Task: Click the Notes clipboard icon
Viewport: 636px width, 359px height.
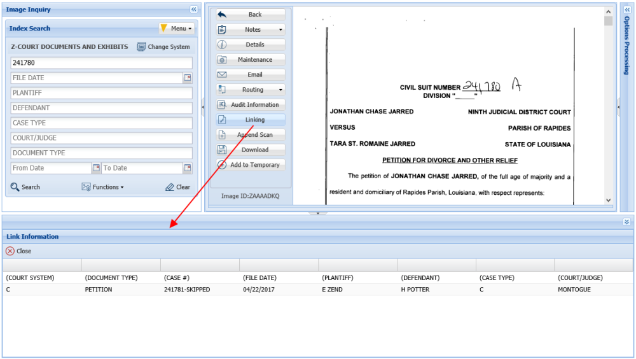Action: [x=222, y=30]
